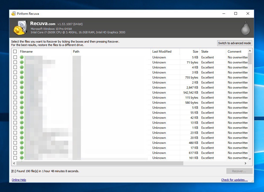Click green status icon of 4 KB row

click(x=21, y=67)
